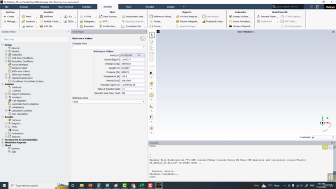Open Interpolated Data tool

pyautogui.click(x=133, y=16)
